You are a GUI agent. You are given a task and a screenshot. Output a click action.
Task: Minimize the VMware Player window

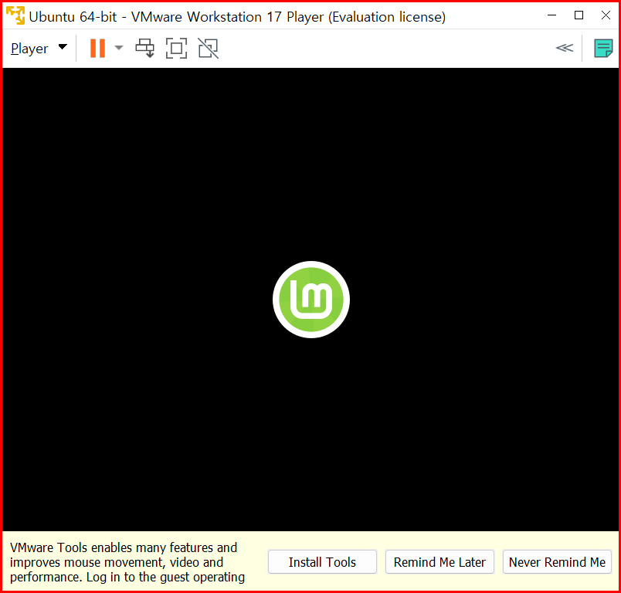coord(551,15)
